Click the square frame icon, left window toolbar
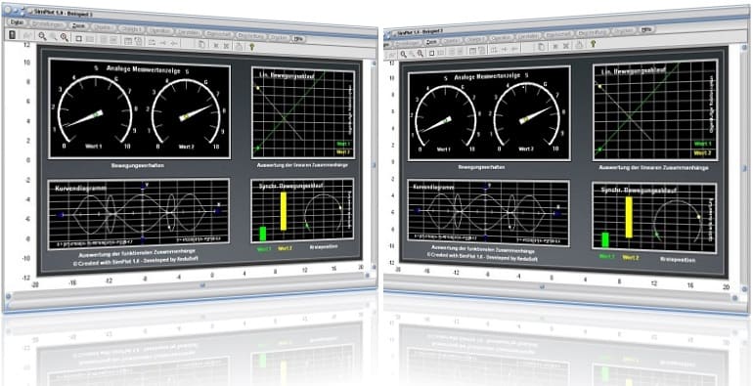753x386 pixels. 79,38
